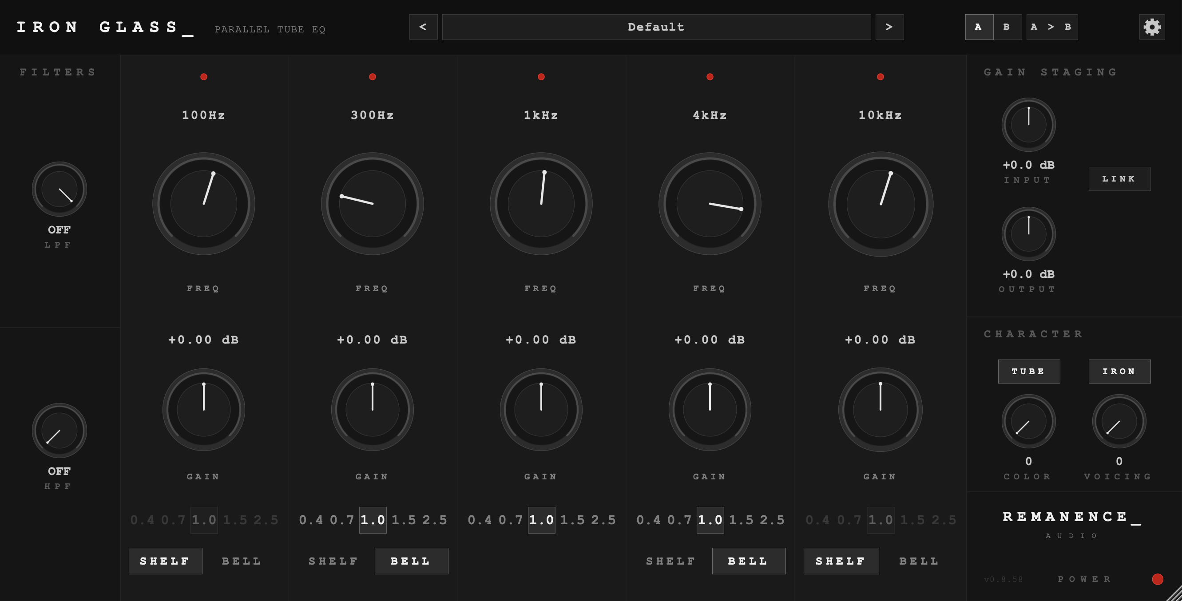Click the GAIN knob under 300Hz
This screenshot has width=1182, height=601.
pos(373,409)
